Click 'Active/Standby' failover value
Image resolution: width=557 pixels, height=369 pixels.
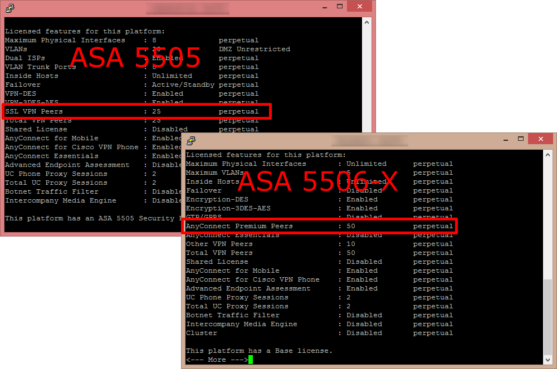coord(183,85)
